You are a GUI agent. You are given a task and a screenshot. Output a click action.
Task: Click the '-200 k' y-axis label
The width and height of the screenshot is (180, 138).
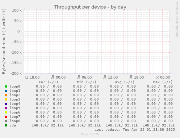[16, 74]
